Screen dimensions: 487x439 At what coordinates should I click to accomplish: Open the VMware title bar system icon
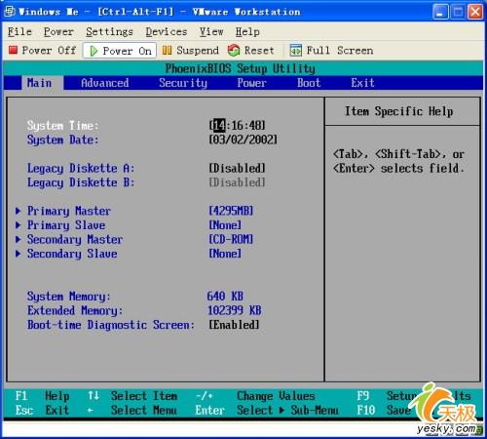click(x=10, y=12)
